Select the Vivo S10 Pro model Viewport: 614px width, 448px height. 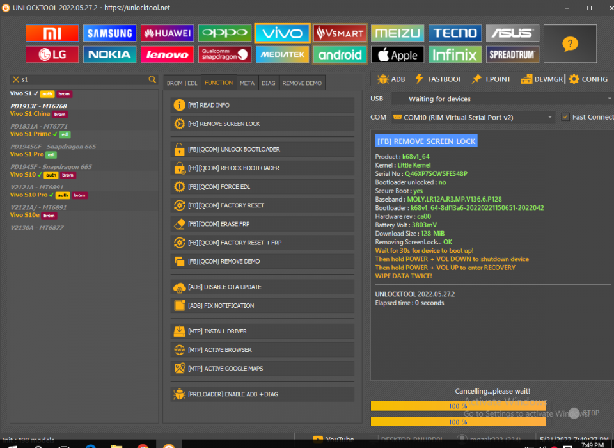[x=84, y=201]
